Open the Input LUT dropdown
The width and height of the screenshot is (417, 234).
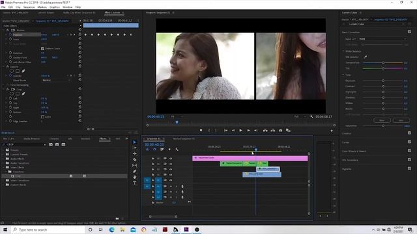coord(382,39)
